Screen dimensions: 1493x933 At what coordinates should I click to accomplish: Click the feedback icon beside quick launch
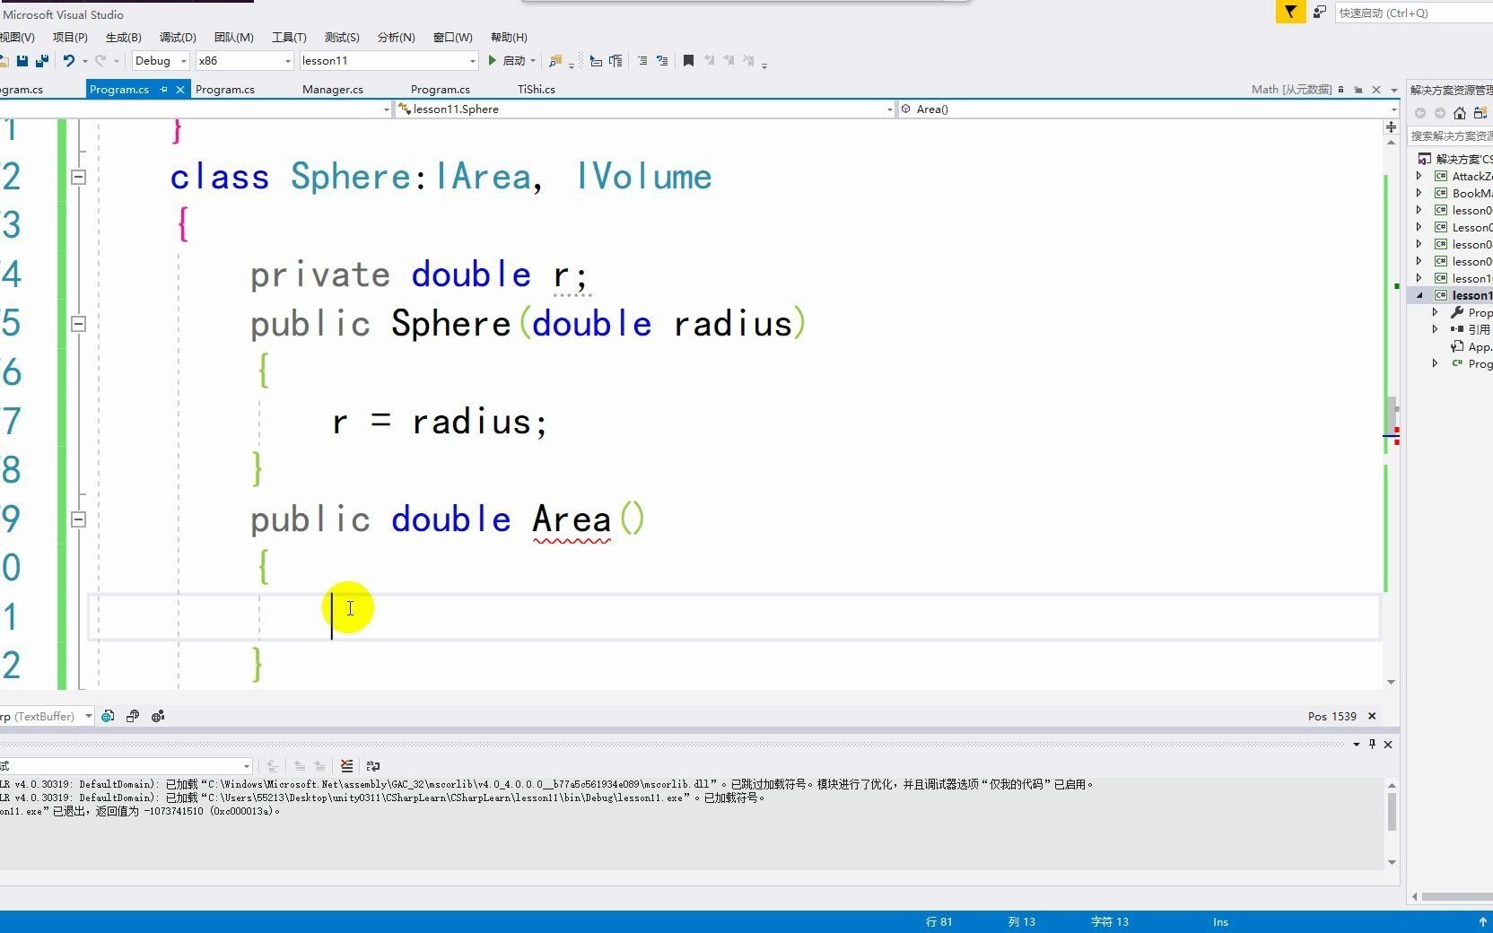coord(1320,12)
